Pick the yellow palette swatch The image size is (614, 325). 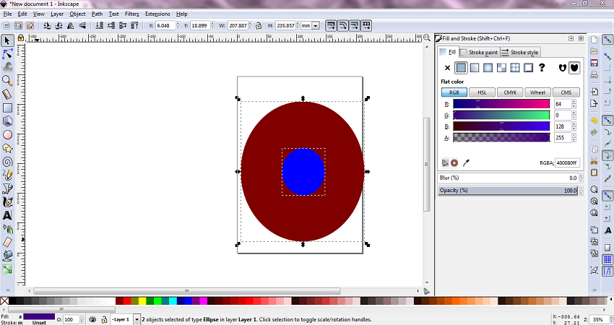point(142,300)
